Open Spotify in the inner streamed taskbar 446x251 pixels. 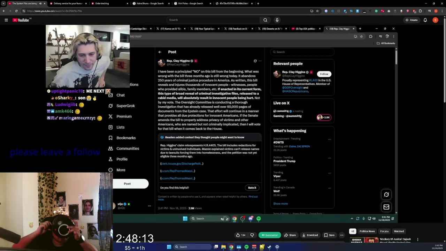pos(259,219)
